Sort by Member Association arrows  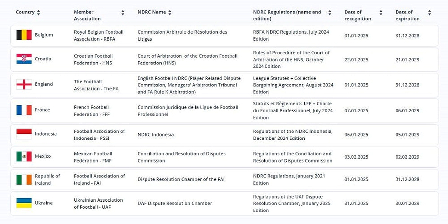(x=123, y=13)
